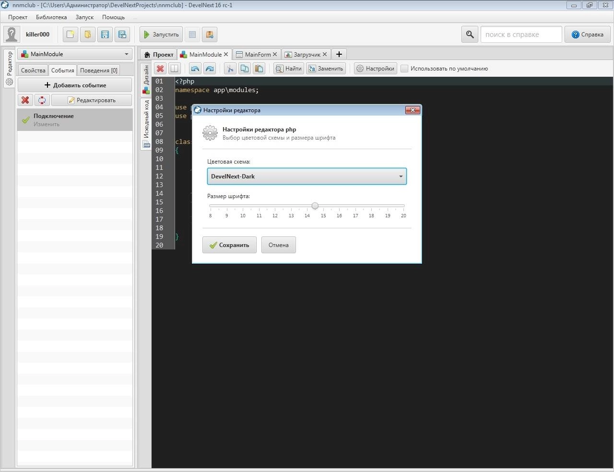Close the MainModule tab with its X

click(x=226, y=54)
